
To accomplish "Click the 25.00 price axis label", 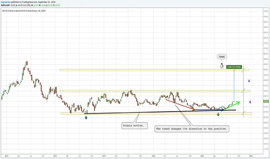I will [266, 70].
